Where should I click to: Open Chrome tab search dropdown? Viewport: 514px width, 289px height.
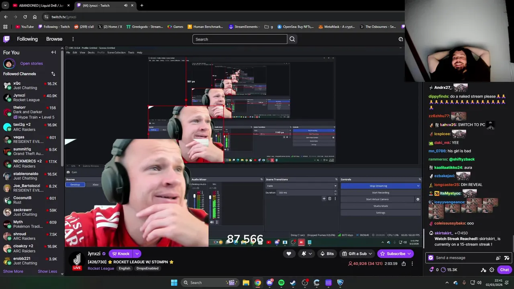point(5,6)
